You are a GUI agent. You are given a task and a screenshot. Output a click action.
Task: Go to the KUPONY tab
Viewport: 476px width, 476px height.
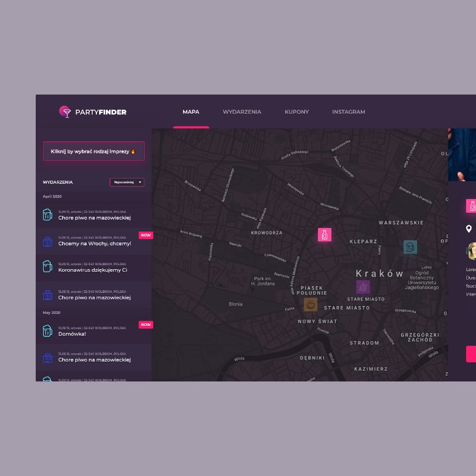(x=297, y=112)
